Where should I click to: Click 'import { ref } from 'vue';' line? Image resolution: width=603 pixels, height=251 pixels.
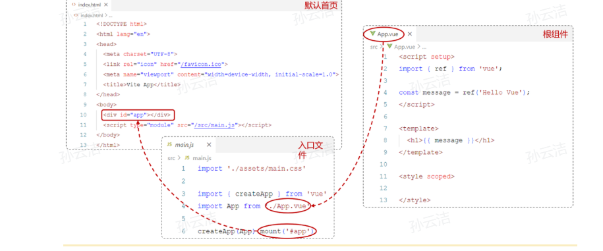point(451,69)
